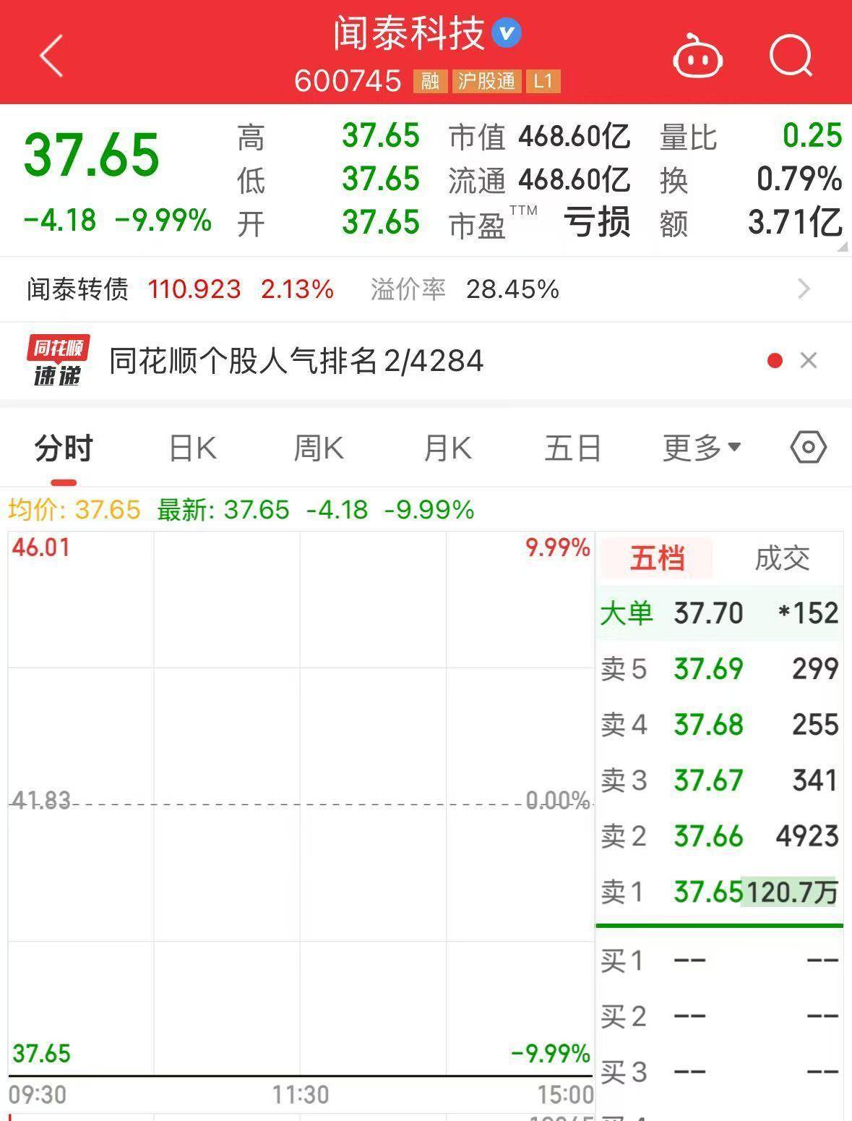Tap the L1 quote level badge
The image size is (852, 1121).
point(544,82)
